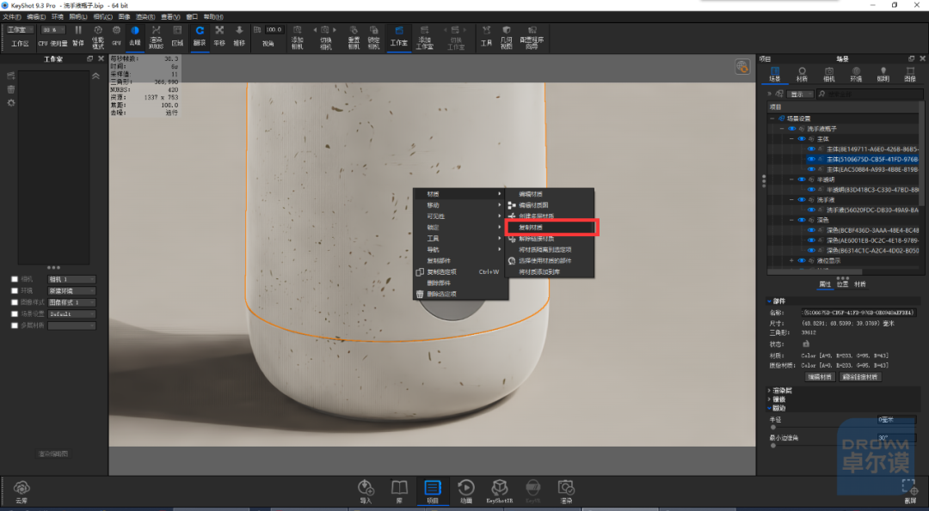Open the 云库 cloud library icon
Image resolution: width=929 pixels, height=511 pixels.
click(22, 491)
